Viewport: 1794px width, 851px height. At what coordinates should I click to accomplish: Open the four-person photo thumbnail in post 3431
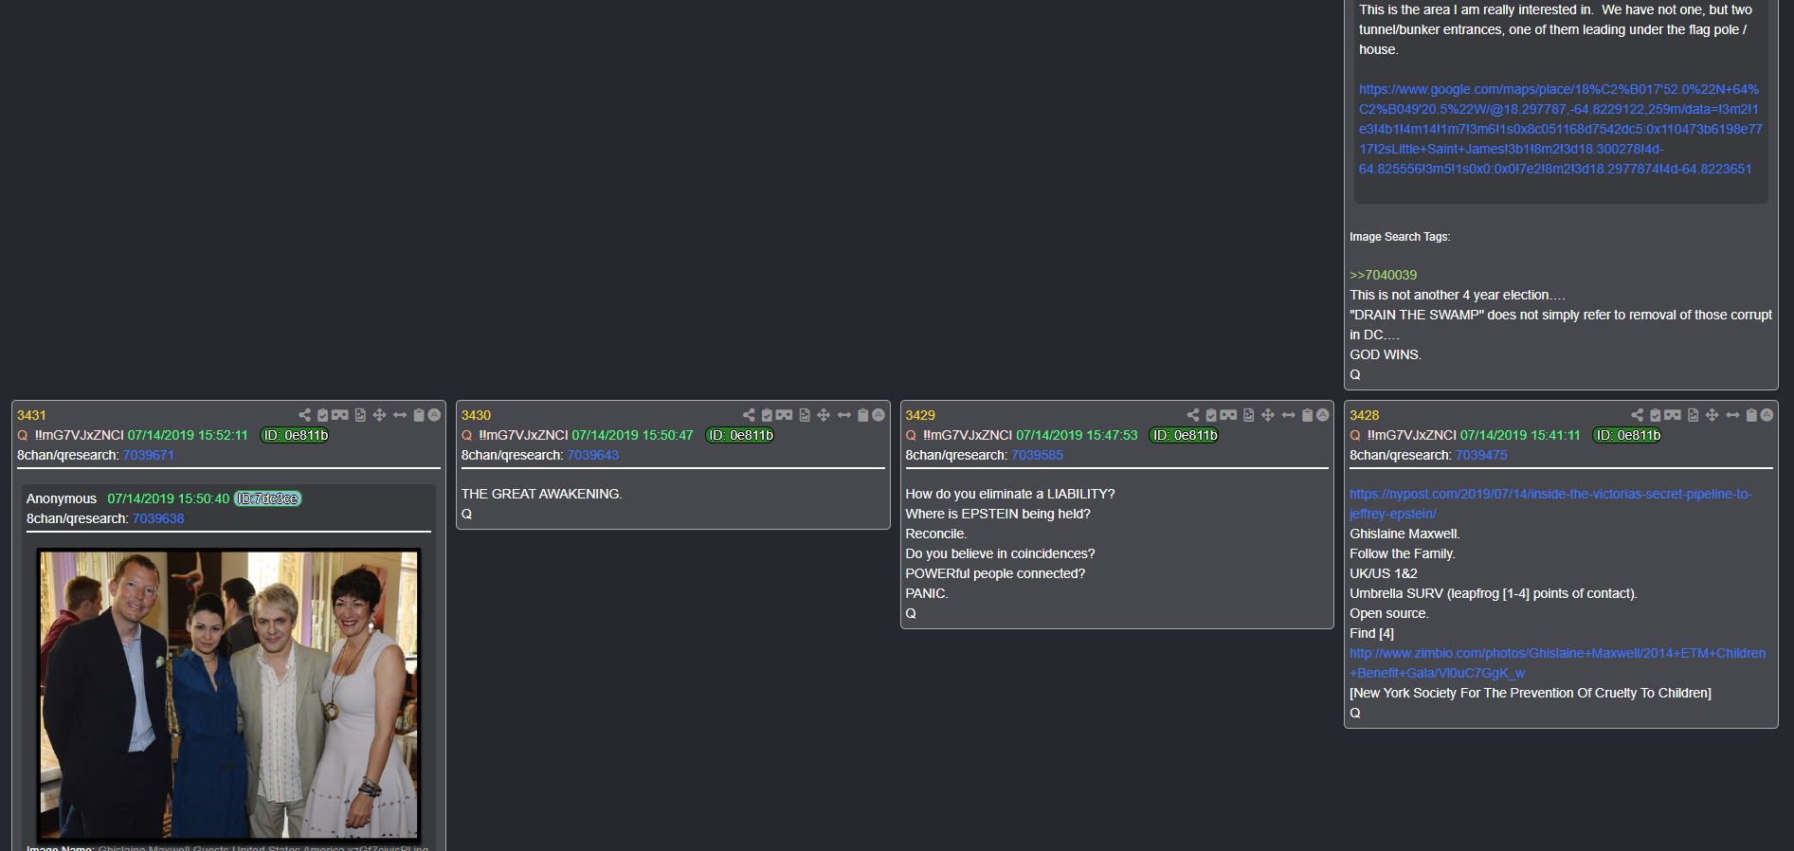[228, 694]
